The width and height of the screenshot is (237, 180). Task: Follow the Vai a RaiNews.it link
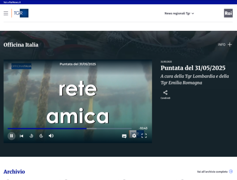[x=12, y=2]
